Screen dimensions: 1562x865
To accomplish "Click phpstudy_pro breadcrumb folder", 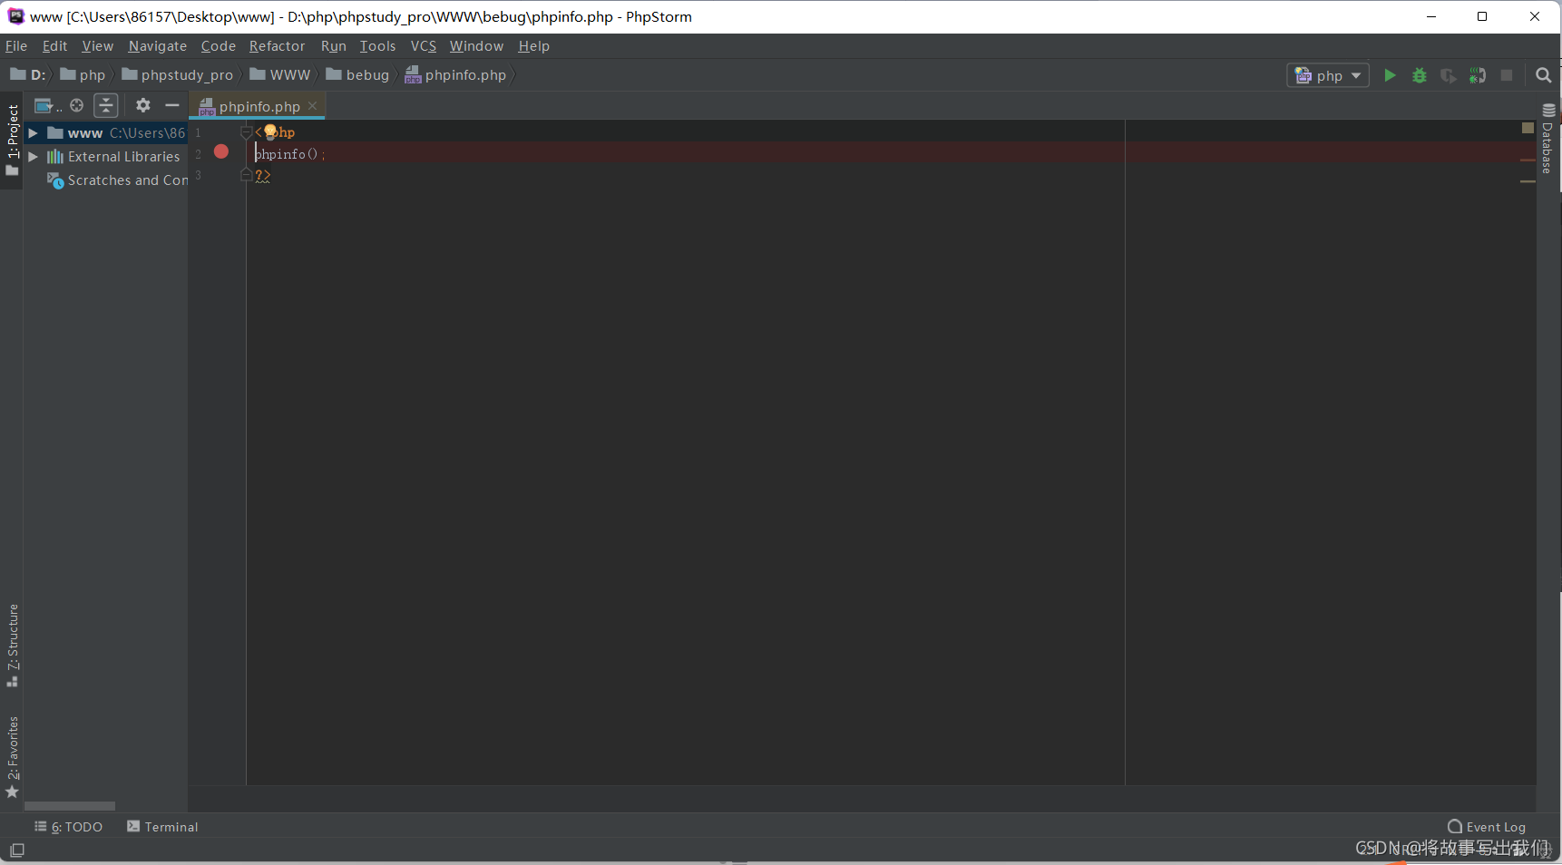I will (177, 75).
